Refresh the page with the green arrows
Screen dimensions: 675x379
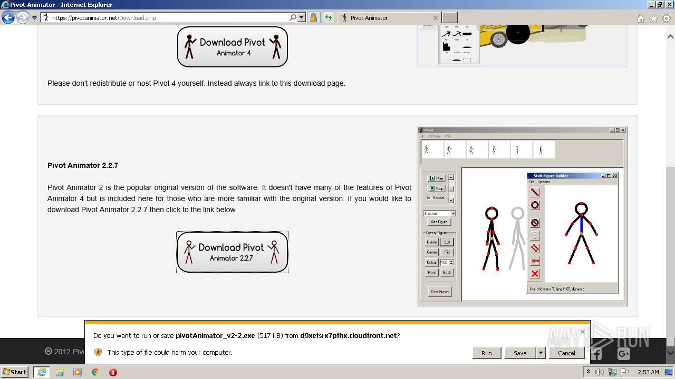click(329, 18)
